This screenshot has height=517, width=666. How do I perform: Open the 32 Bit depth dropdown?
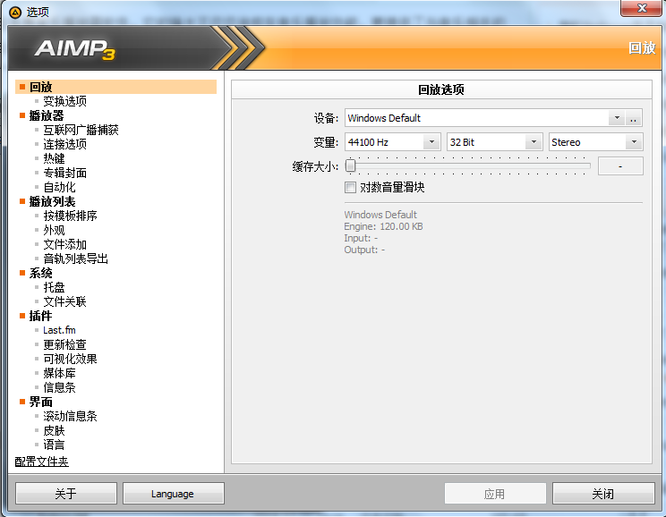[534, 142]
